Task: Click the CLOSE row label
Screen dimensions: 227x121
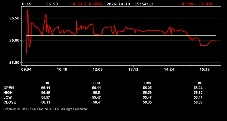Action: coord(10,102)
